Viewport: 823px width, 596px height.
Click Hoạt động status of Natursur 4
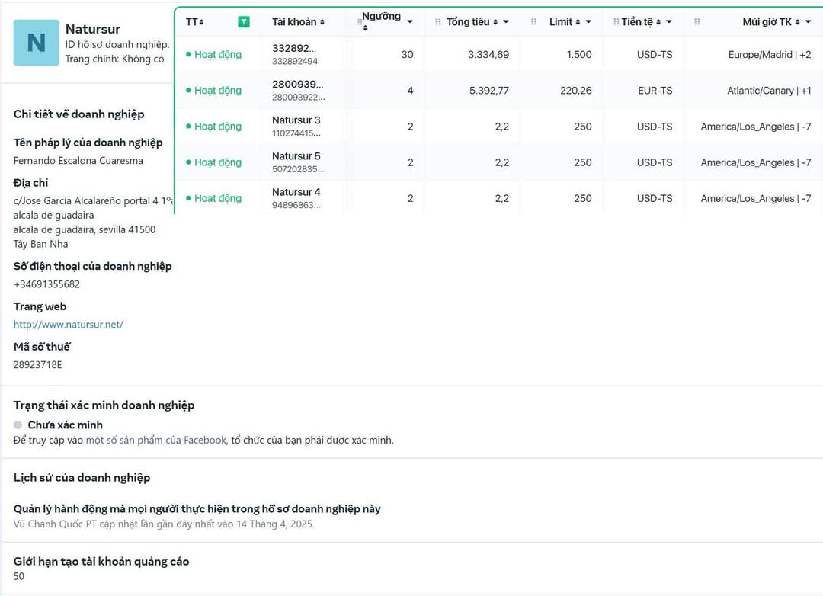213,198
